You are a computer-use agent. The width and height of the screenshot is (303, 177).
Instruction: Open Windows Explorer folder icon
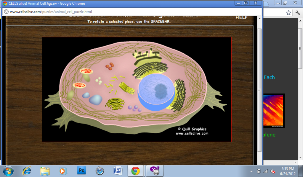click(x=45, y=171)
